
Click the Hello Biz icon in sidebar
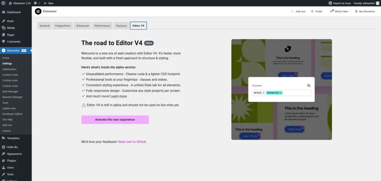pyautogui.click(x=3, y=147)
